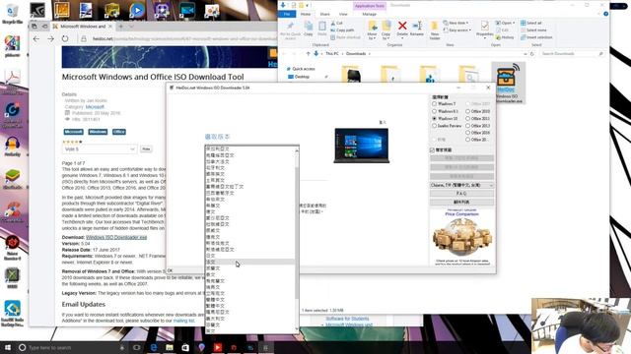Screen dimensions: 631x354
Task: Select Microsoft Windows and Office browser tab
Action: coord(83,27)
